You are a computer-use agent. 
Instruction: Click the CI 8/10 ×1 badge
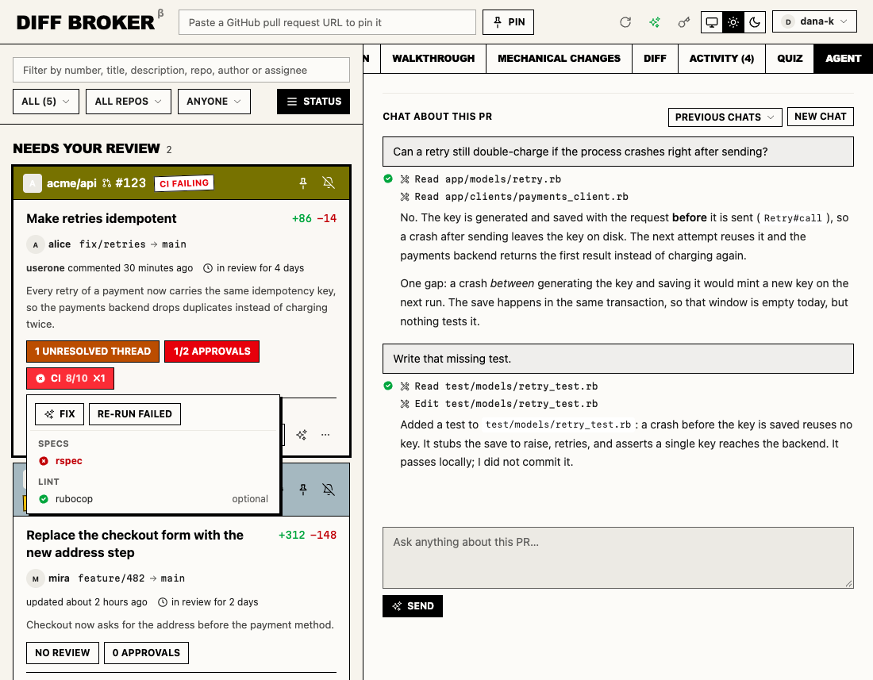(70, 378)
